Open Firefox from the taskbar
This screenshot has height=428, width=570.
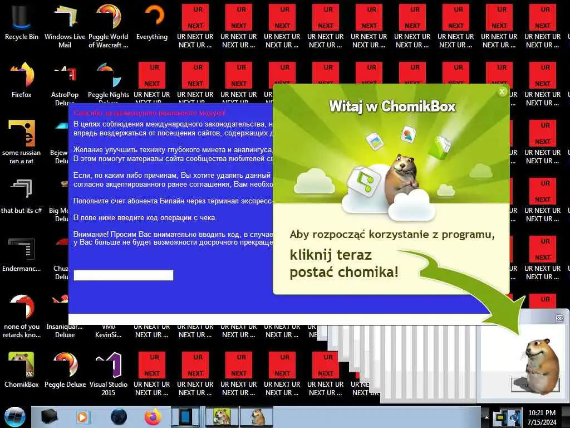click(x=153, y=417)
